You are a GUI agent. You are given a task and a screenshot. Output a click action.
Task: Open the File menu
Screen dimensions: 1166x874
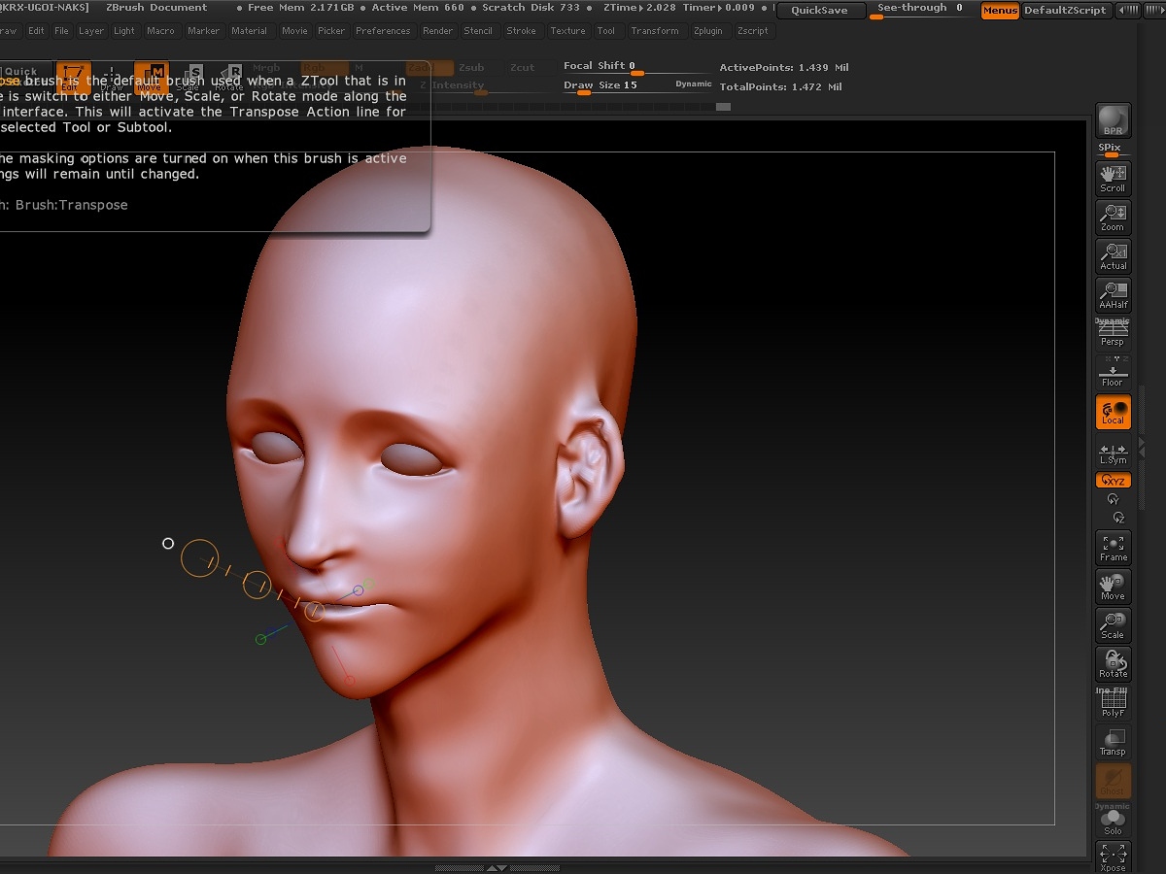point(61,31)
